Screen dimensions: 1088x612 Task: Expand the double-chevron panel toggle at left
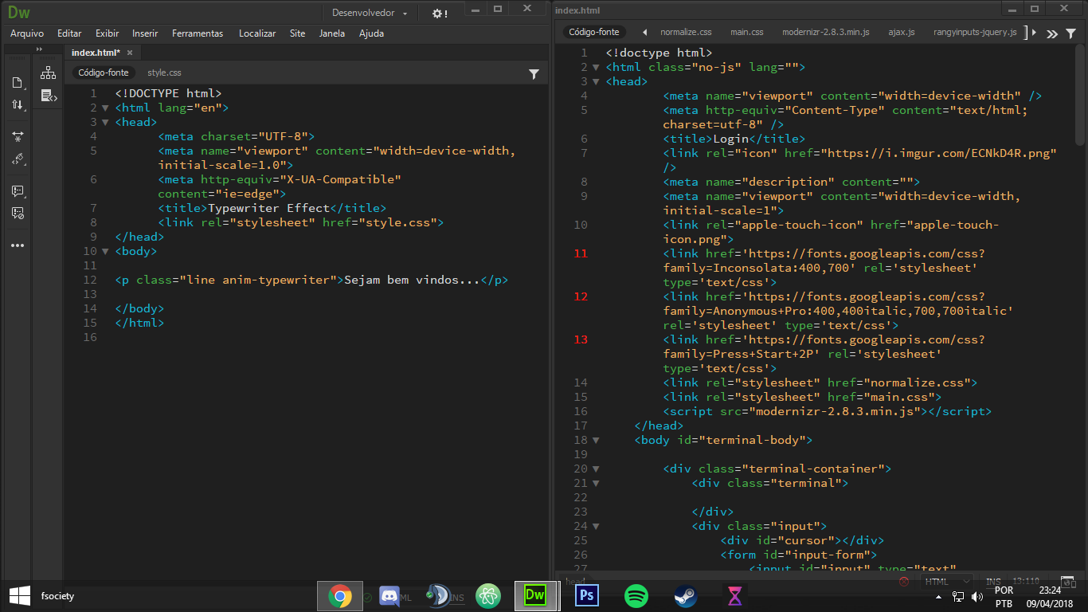click(38, 49)
